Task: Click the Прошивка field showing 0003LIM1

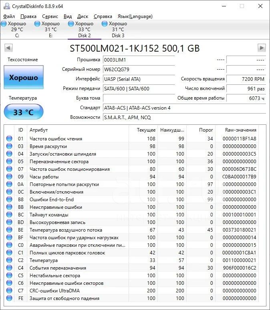Action: point(139,60)
